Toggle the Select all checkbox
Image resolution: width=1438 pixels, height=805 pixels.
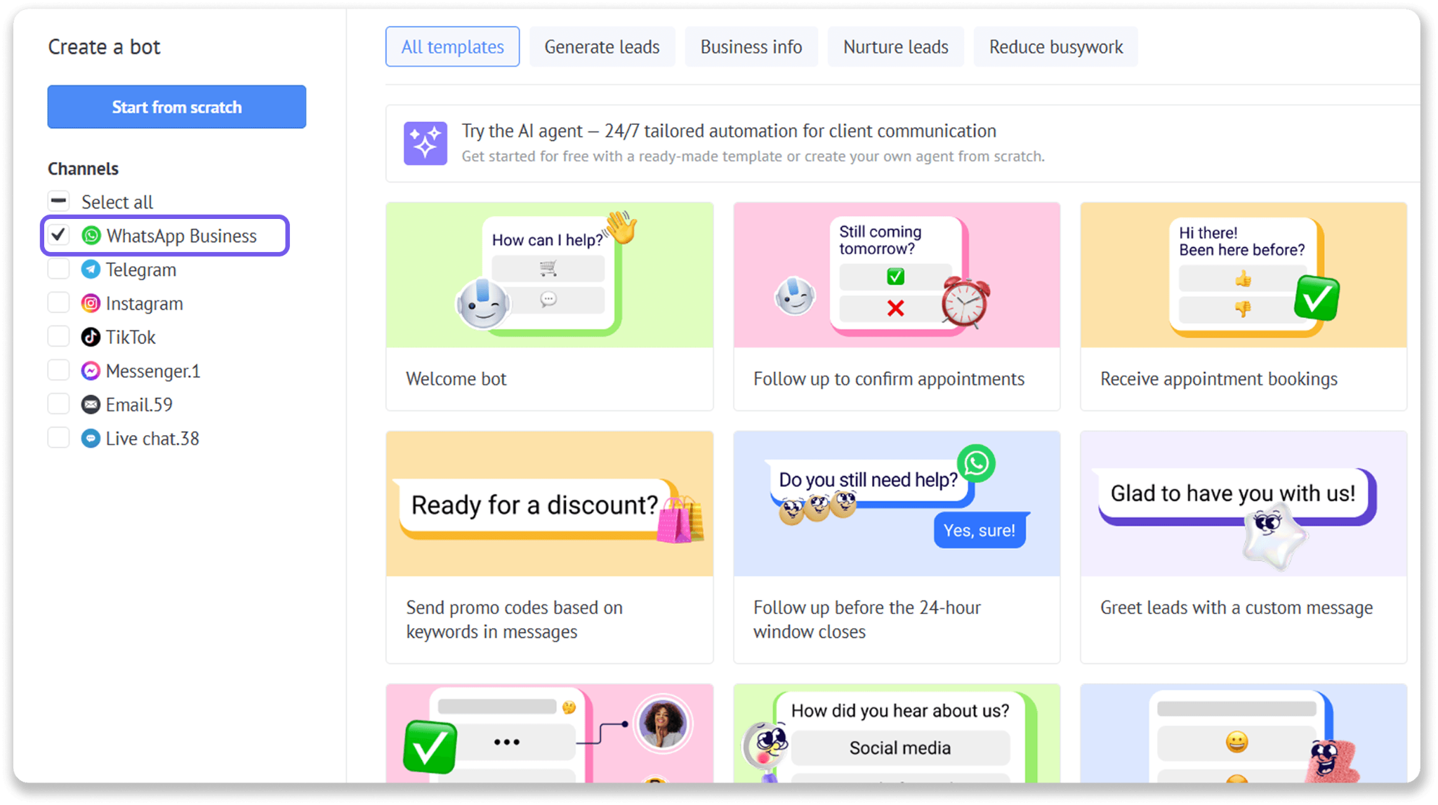pyautogui.click(x=59, y=201)
